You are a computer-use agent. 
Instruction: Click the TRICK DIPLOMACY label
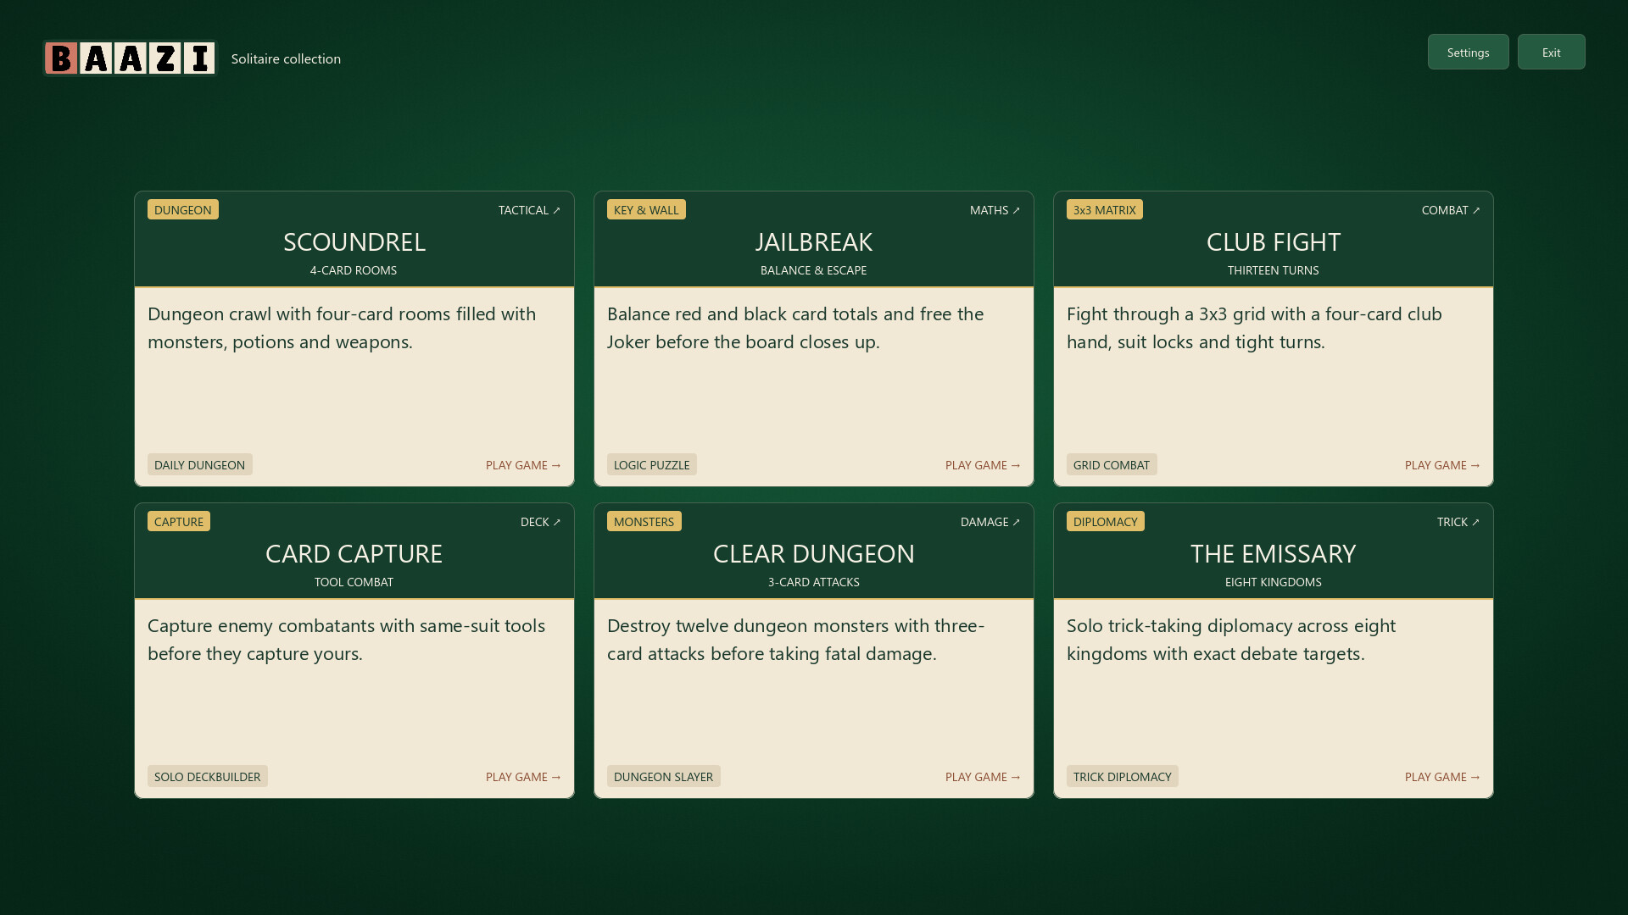(1123, 776)
